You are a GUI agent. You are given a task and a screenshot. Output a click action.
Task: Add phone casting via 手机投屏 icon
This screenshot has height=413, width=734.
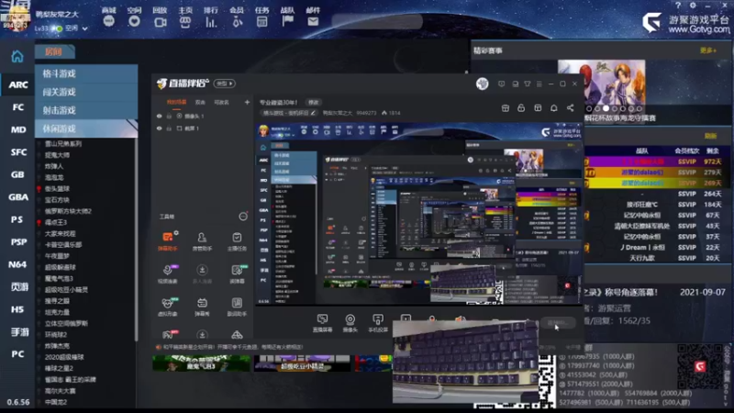point(378,323)
